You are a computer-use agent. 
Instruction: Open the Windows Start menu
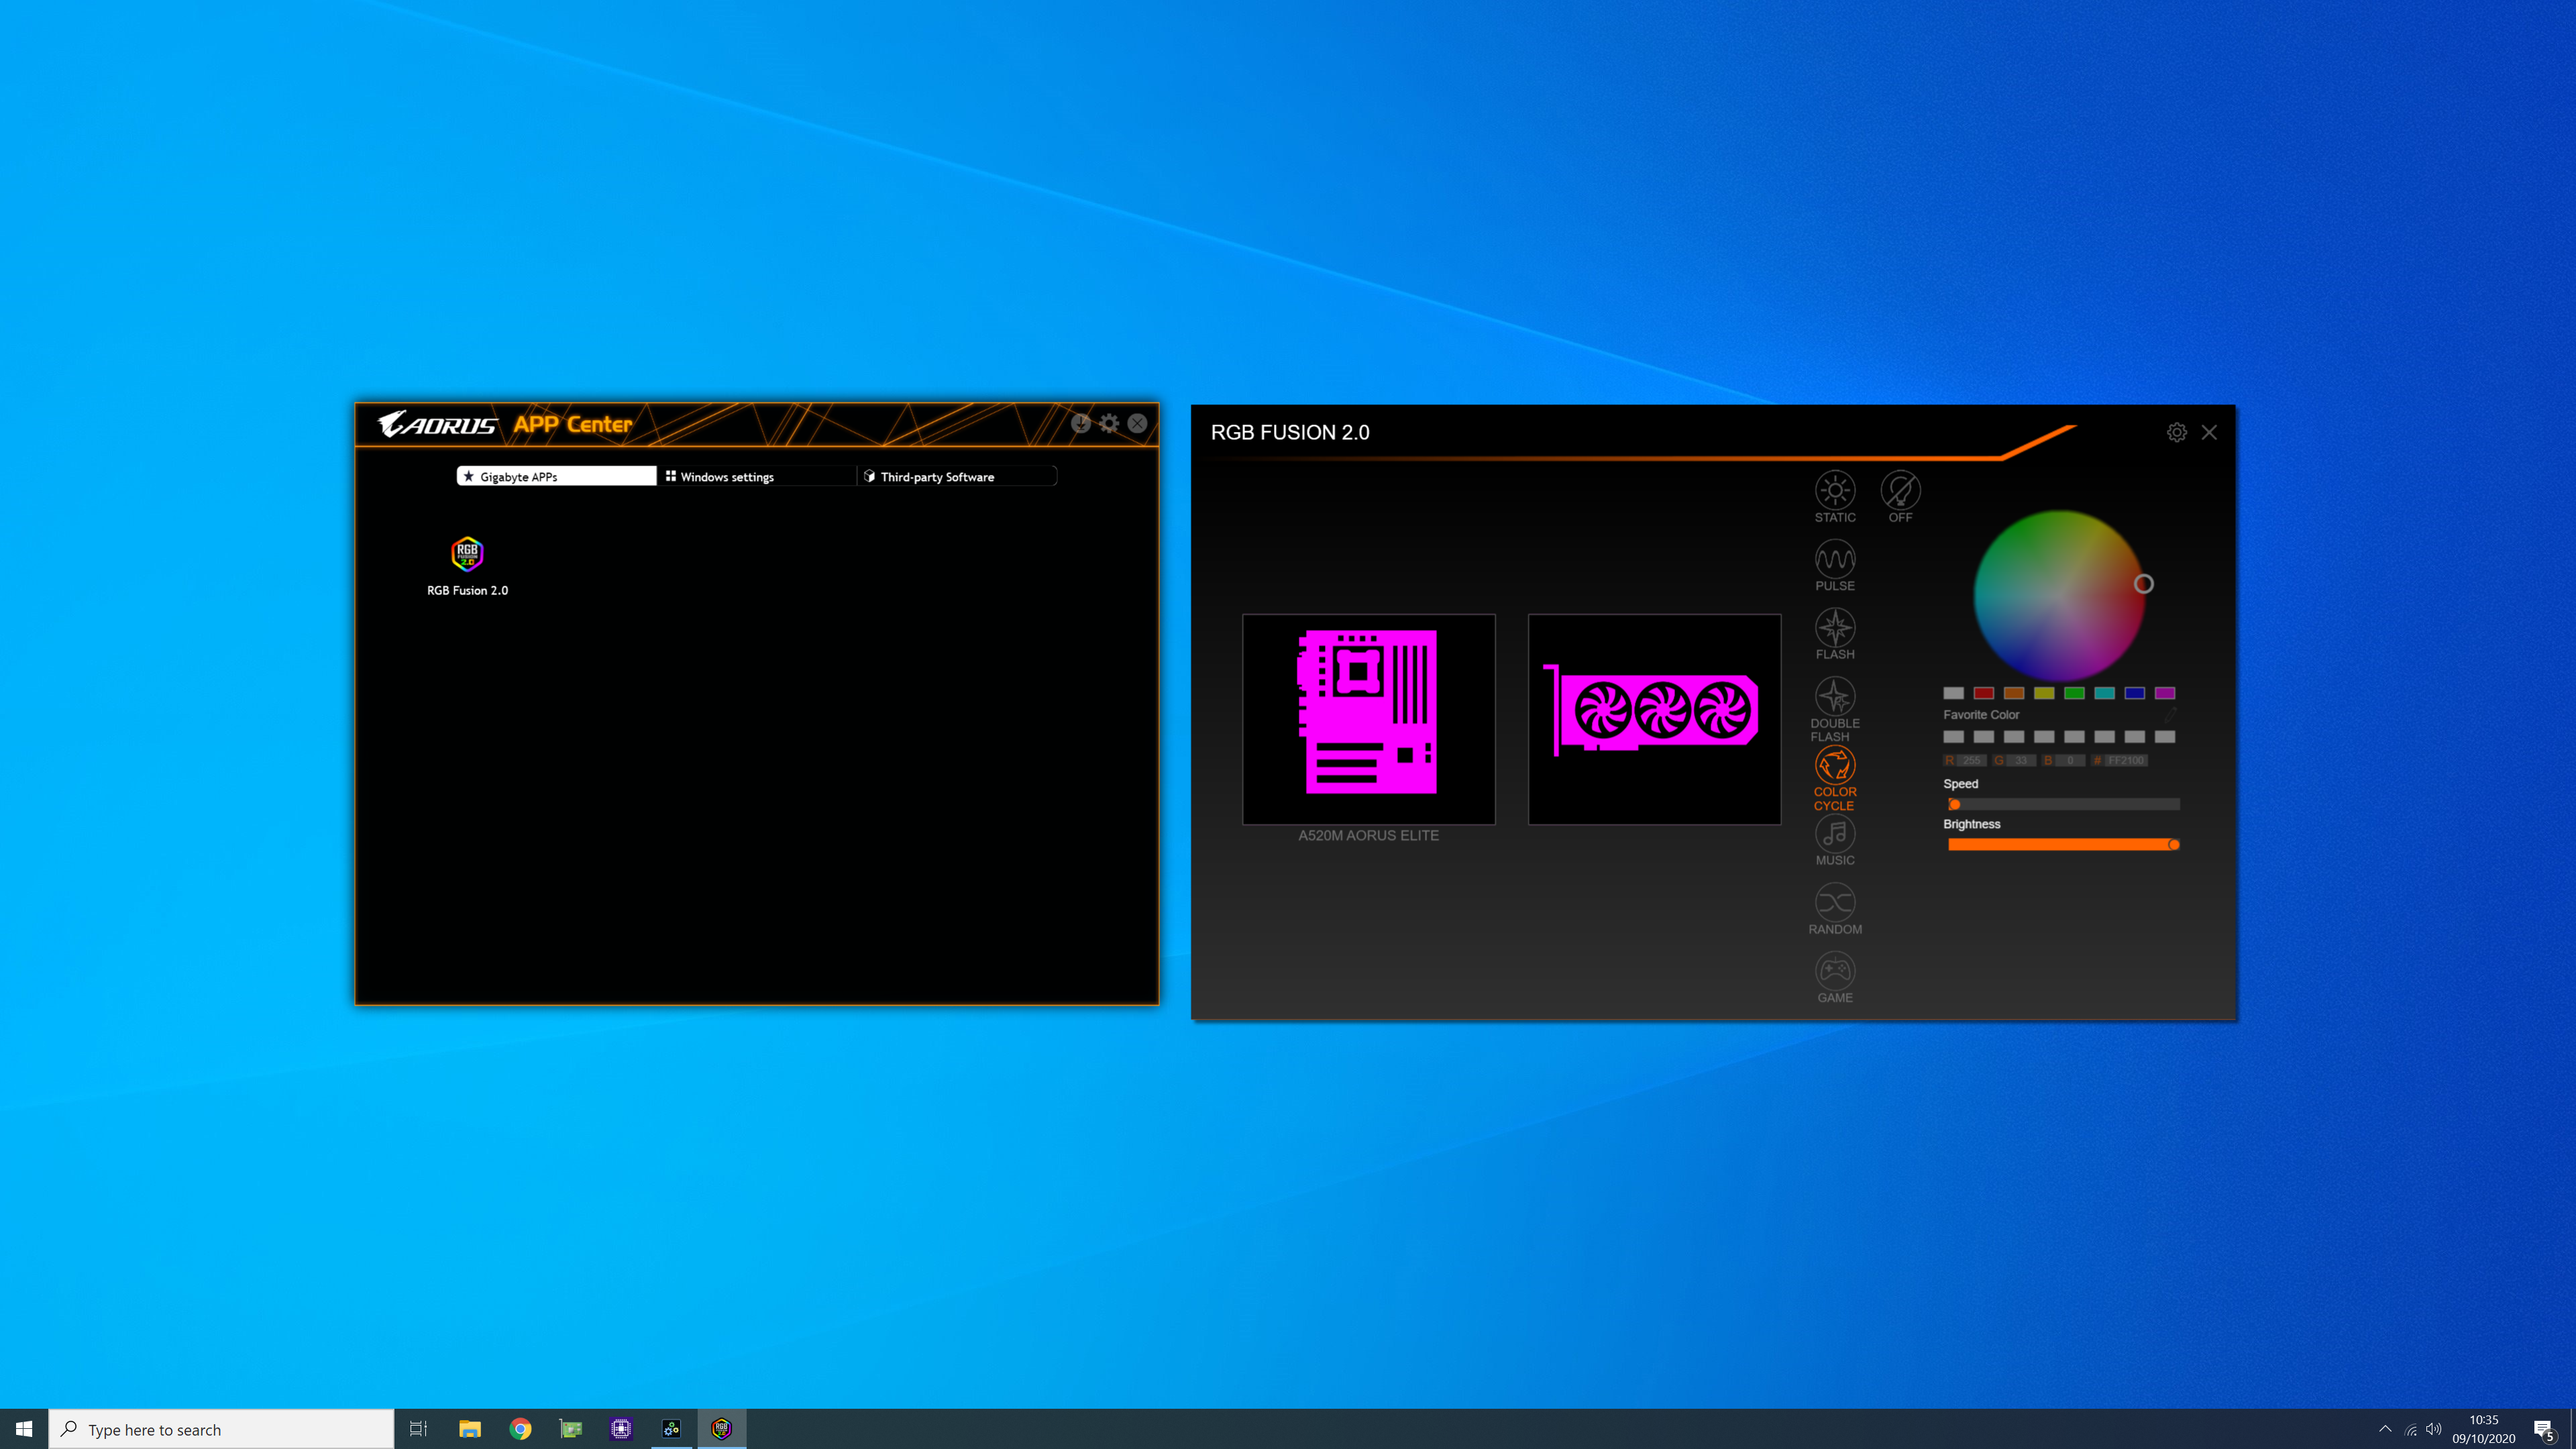tap(24, 1429)
